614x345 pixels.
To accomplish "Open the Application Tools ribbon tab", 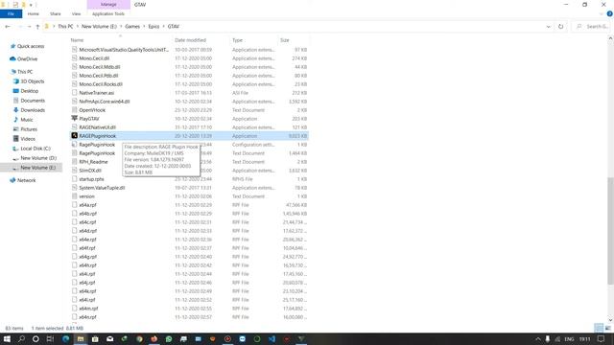I will point(108,13).
